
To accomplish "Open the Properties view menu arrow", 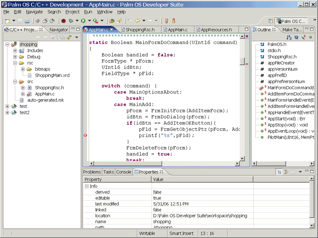I will [300, 172].
